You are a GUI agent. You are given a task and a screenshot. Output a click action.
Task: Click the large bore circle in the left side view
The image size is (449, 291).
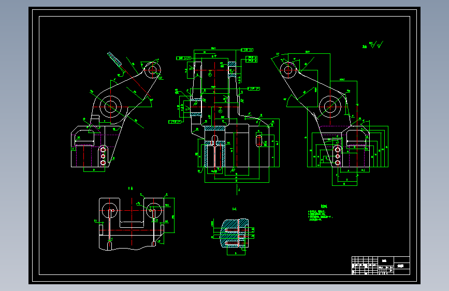coord(110,107)
